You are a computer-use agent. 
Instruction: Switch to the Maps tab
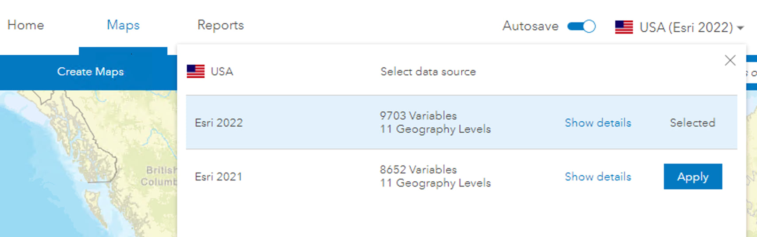(123, 25)
